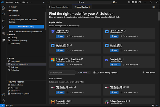
Task: Open the Search view in activity bar
Action: pyautogui.click(x=3, y=14)
